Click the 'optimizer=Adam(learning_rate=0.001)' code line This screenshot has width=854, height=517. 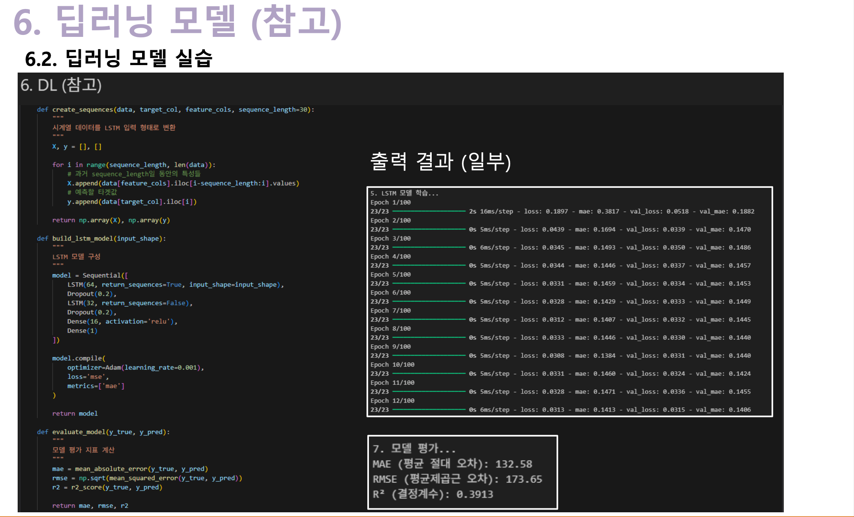(x=135, y=368)
